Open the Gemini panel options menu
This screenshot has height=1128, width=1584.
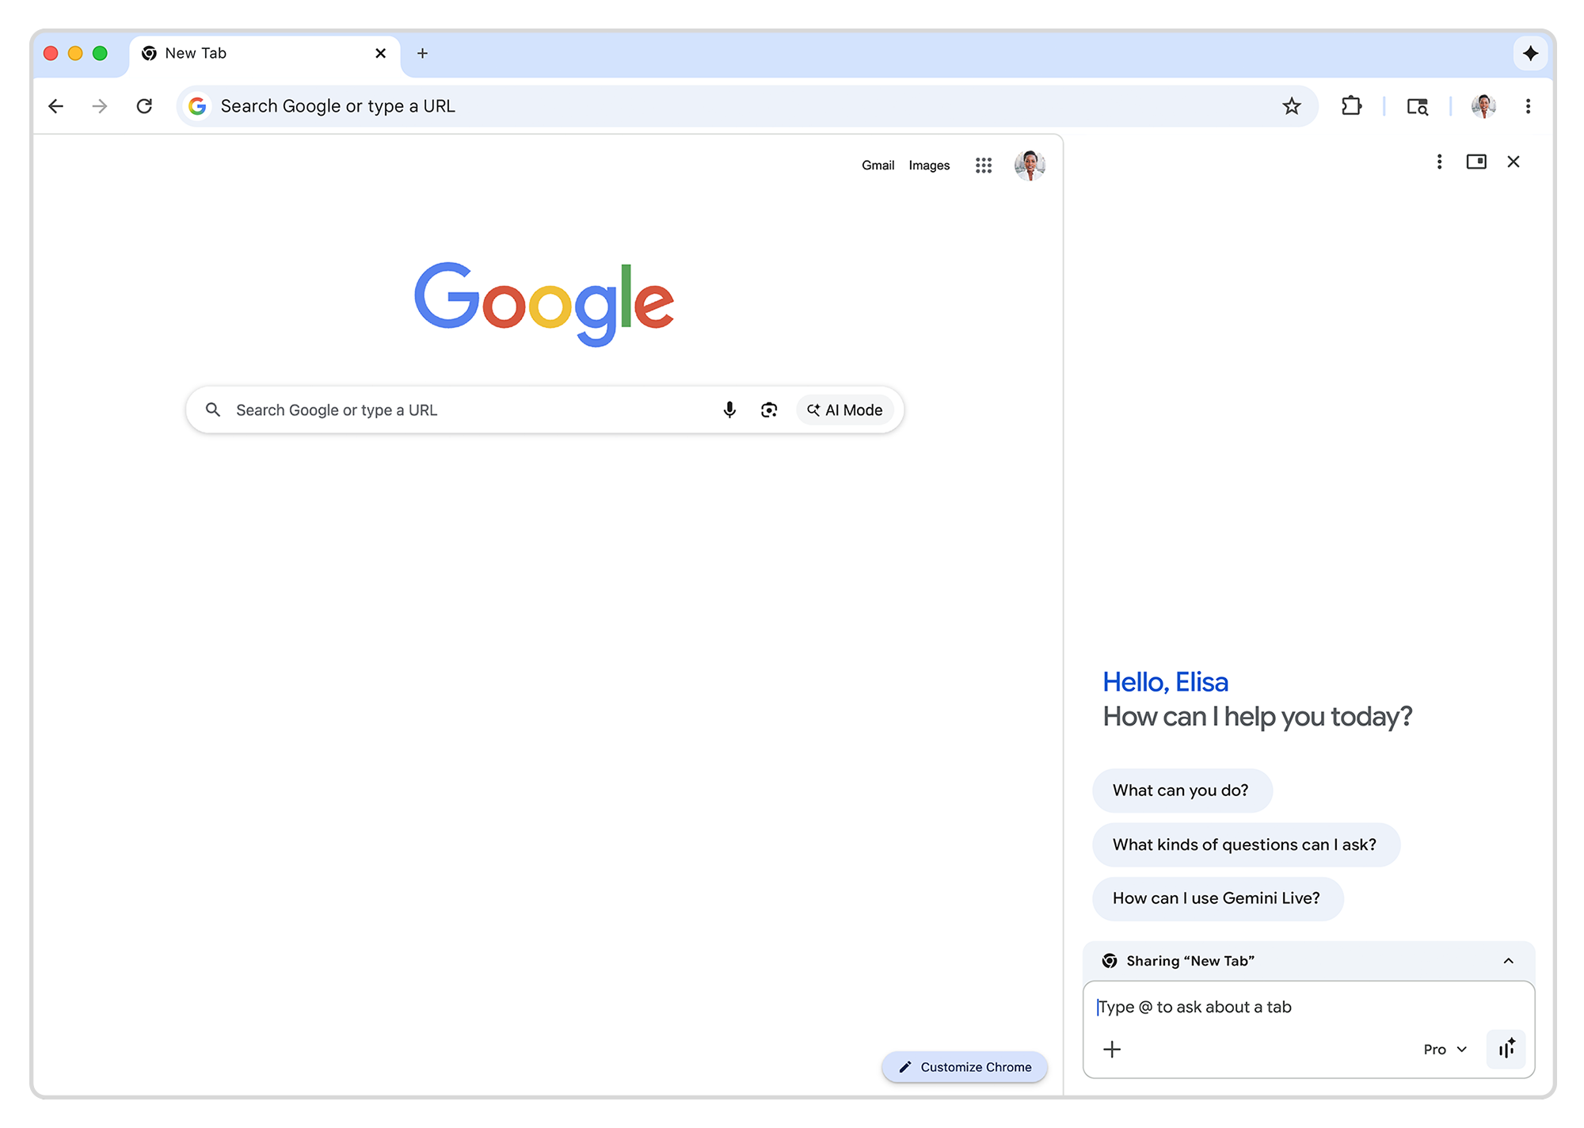tap(1439, 161)
